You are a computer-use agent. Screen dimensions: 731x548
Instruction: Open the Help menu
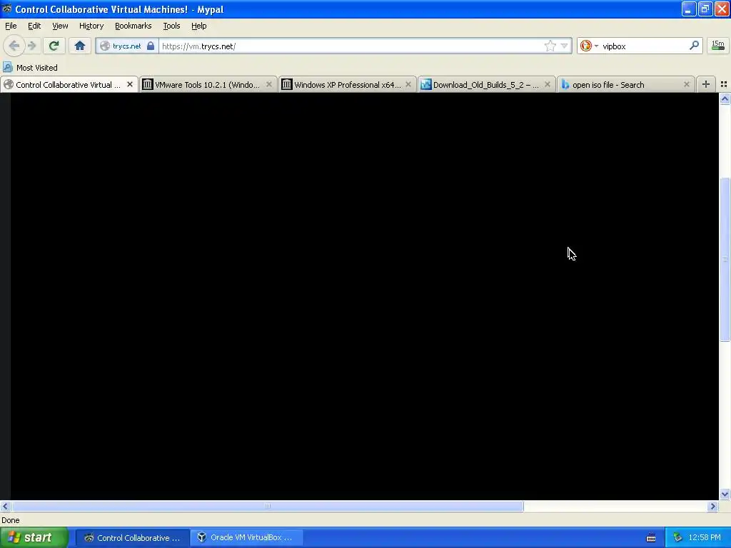[199, 26]
